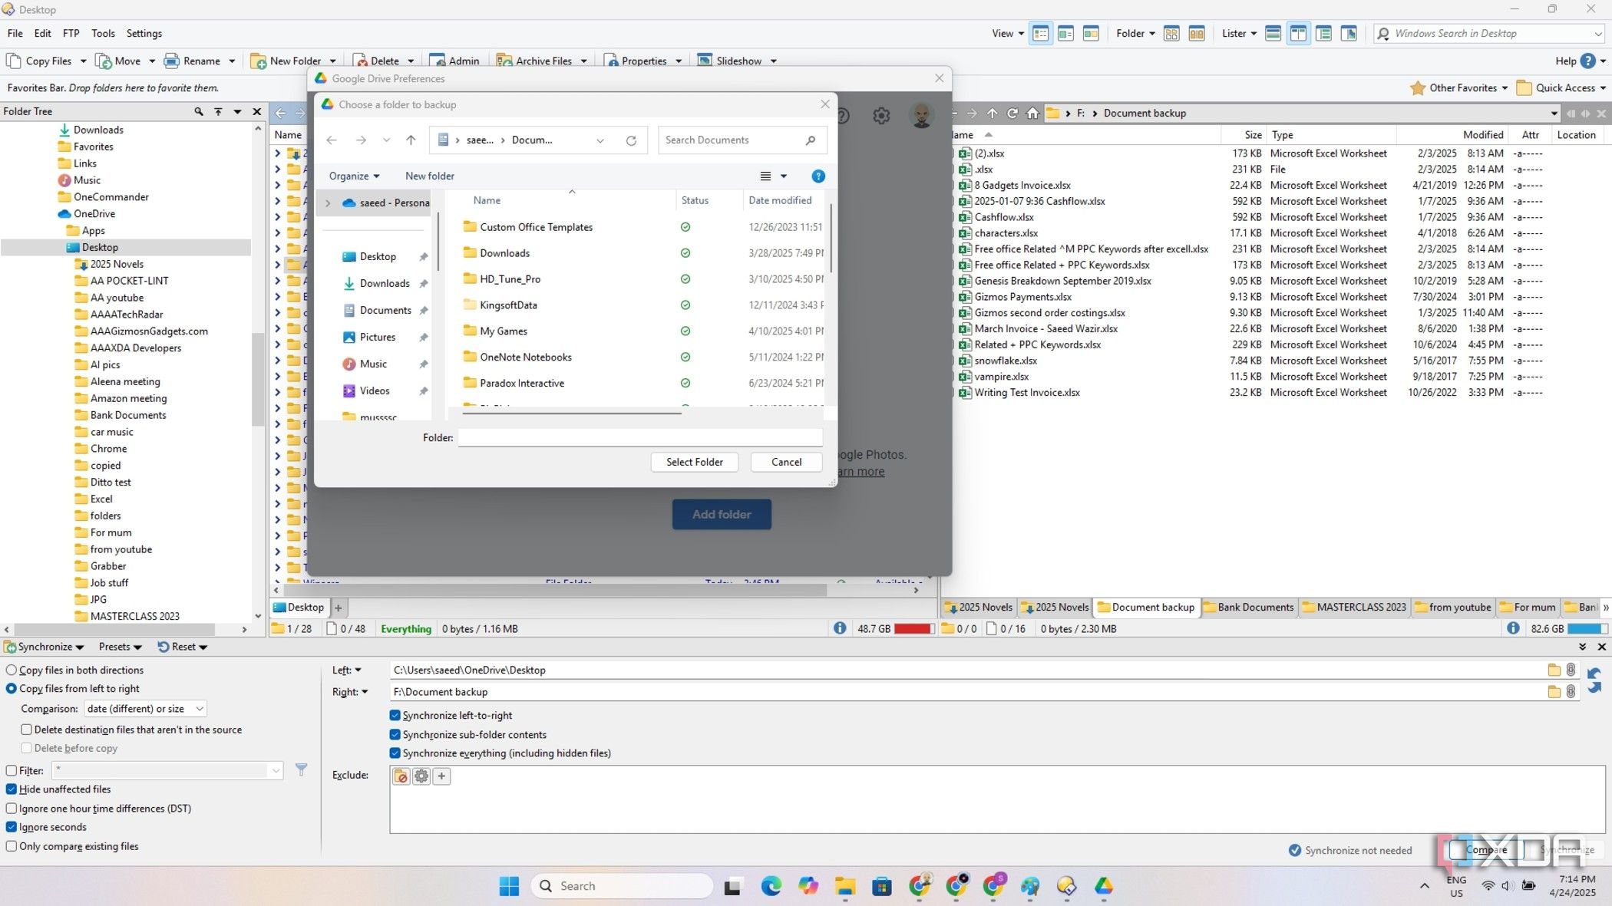Open the Lister dropdown menu
The height and width of the screenshot is (906, 1612).
click(1239, 34)
